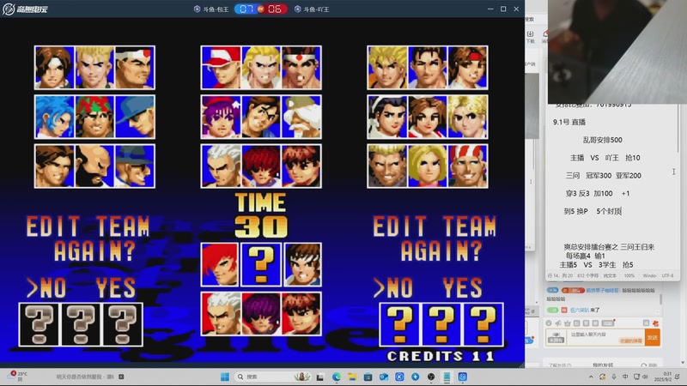This screenshot has height=386, width=687.
Task: Expand hidden system tray icons
Action: (591, 377)
